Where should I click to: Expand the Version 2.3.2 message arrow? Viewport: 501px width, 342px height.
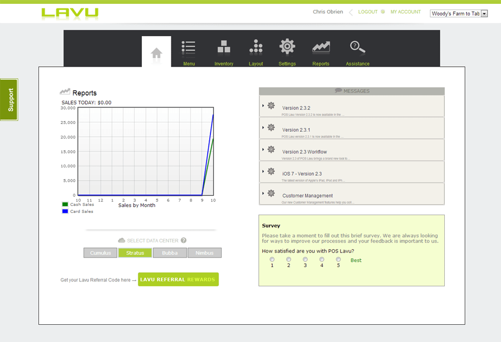(263, 105)
